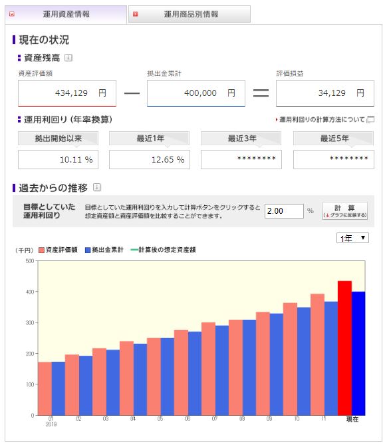Focus the target yield field showing 2.00
This screenshot has width=389, height=447.
284,211
